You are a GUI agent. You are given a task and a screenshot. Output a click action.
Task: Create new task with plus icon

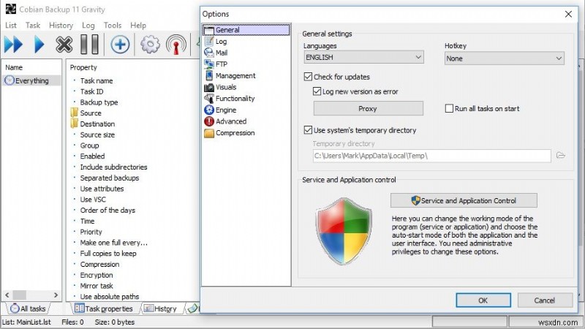pos(120,45)
